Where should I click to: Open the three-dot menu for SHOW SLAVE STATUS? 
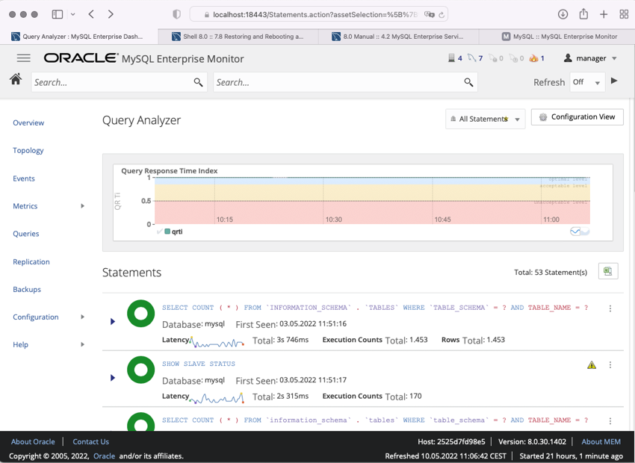coord(610,365)
